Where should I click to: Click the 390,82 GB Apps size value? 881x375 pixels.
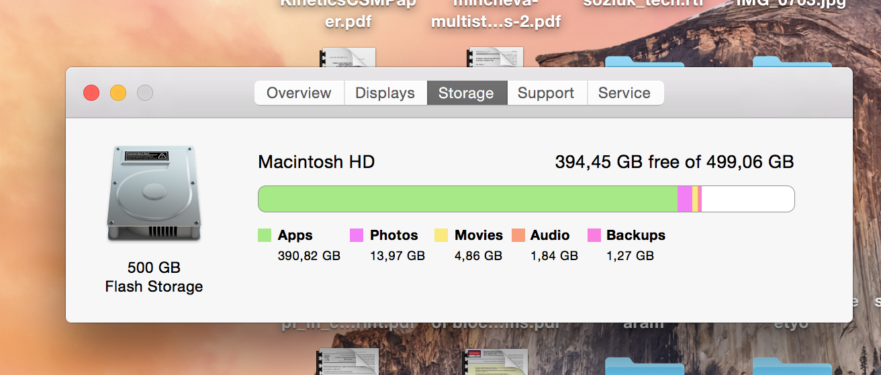coord(309,256)
